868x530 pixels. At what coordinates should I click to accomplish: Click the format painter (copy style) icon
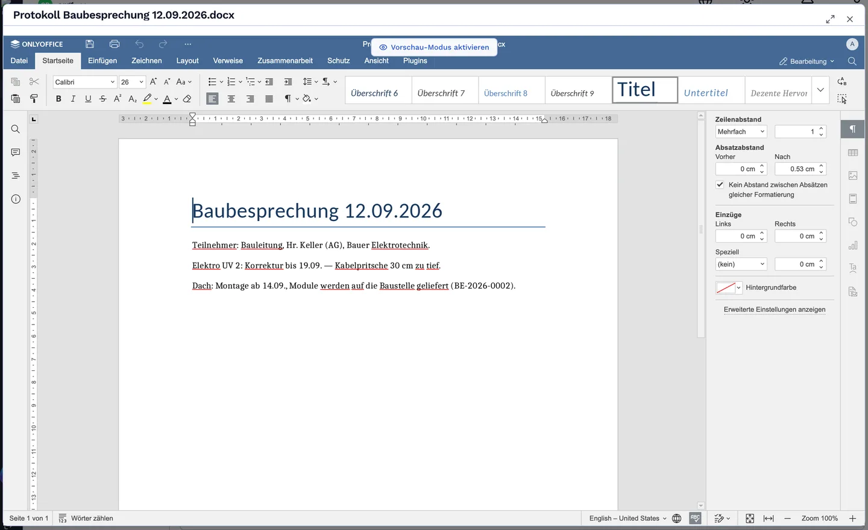(34, 99)
